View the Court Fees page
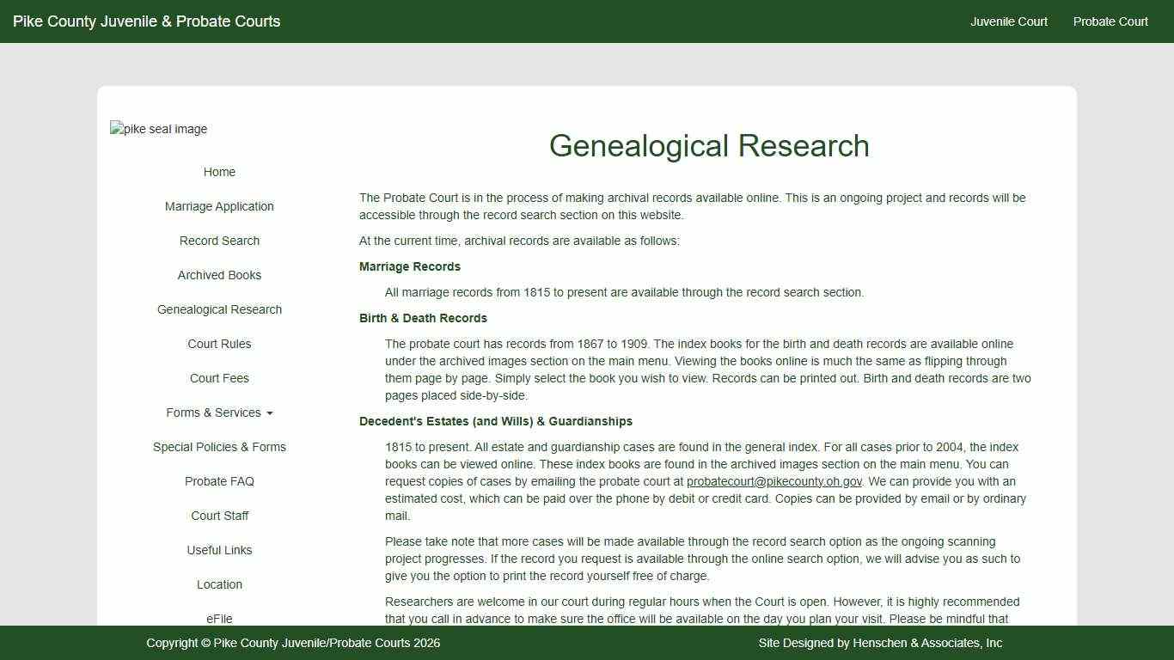Viewport: 1174px width, 660px height. click(x=219, y=378)
